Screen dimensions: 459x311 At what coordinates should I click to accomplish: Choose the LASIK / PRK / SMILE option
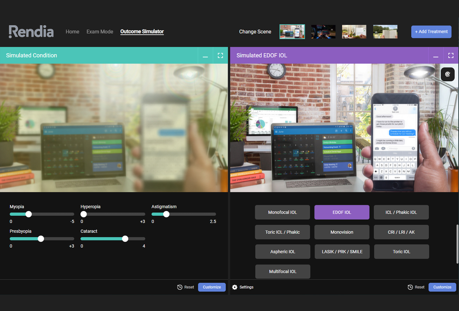click(342, 252)
